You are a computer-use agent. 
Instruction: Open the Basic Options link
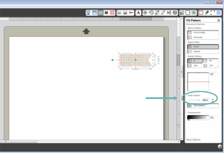[x=193, y=139]
